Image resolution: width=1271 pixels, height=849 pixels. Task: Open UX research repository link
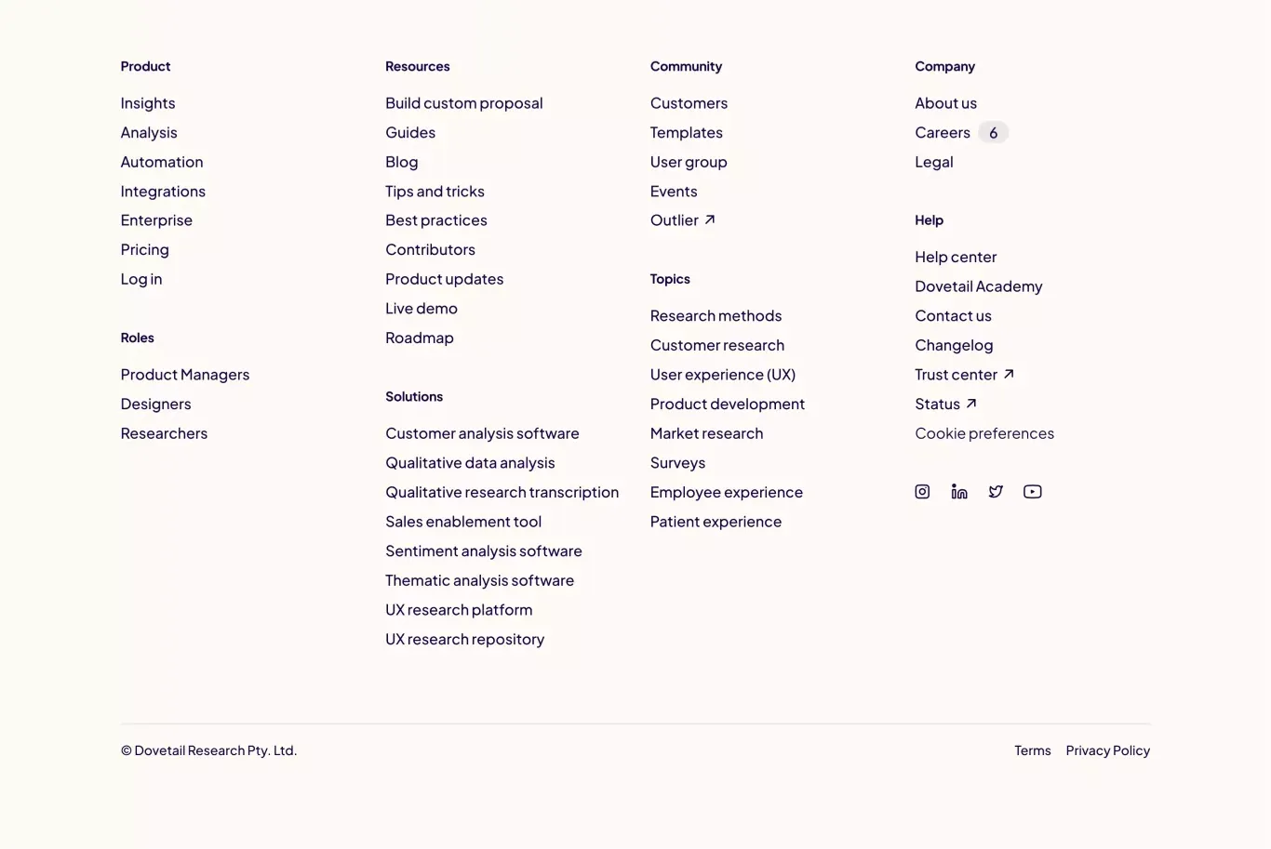point(465,639)
